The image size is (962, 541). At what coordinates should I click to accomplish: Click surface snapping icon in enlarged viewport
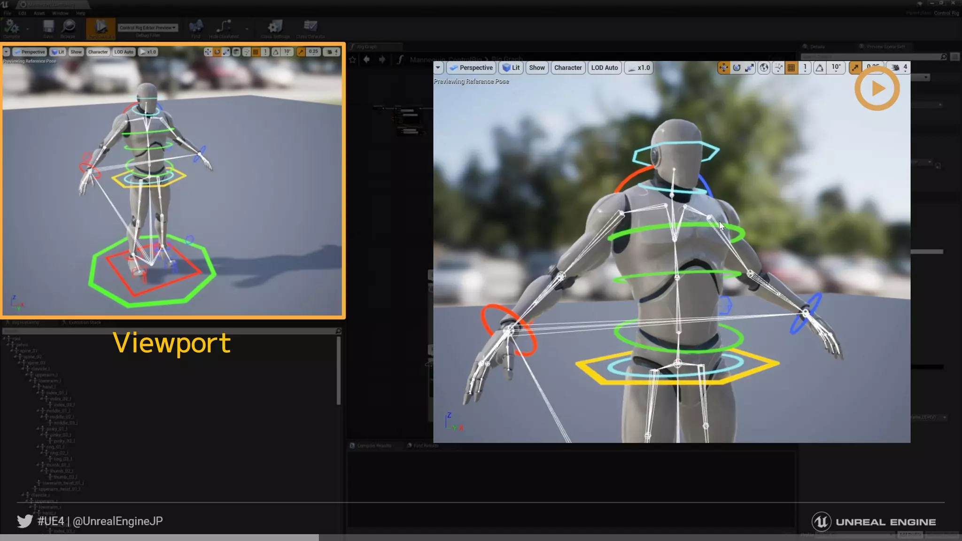778,68
